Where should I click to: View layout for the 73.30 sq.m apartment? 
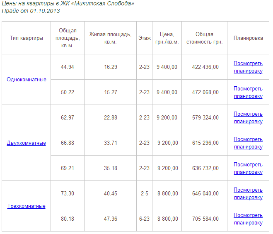(248, 193)
